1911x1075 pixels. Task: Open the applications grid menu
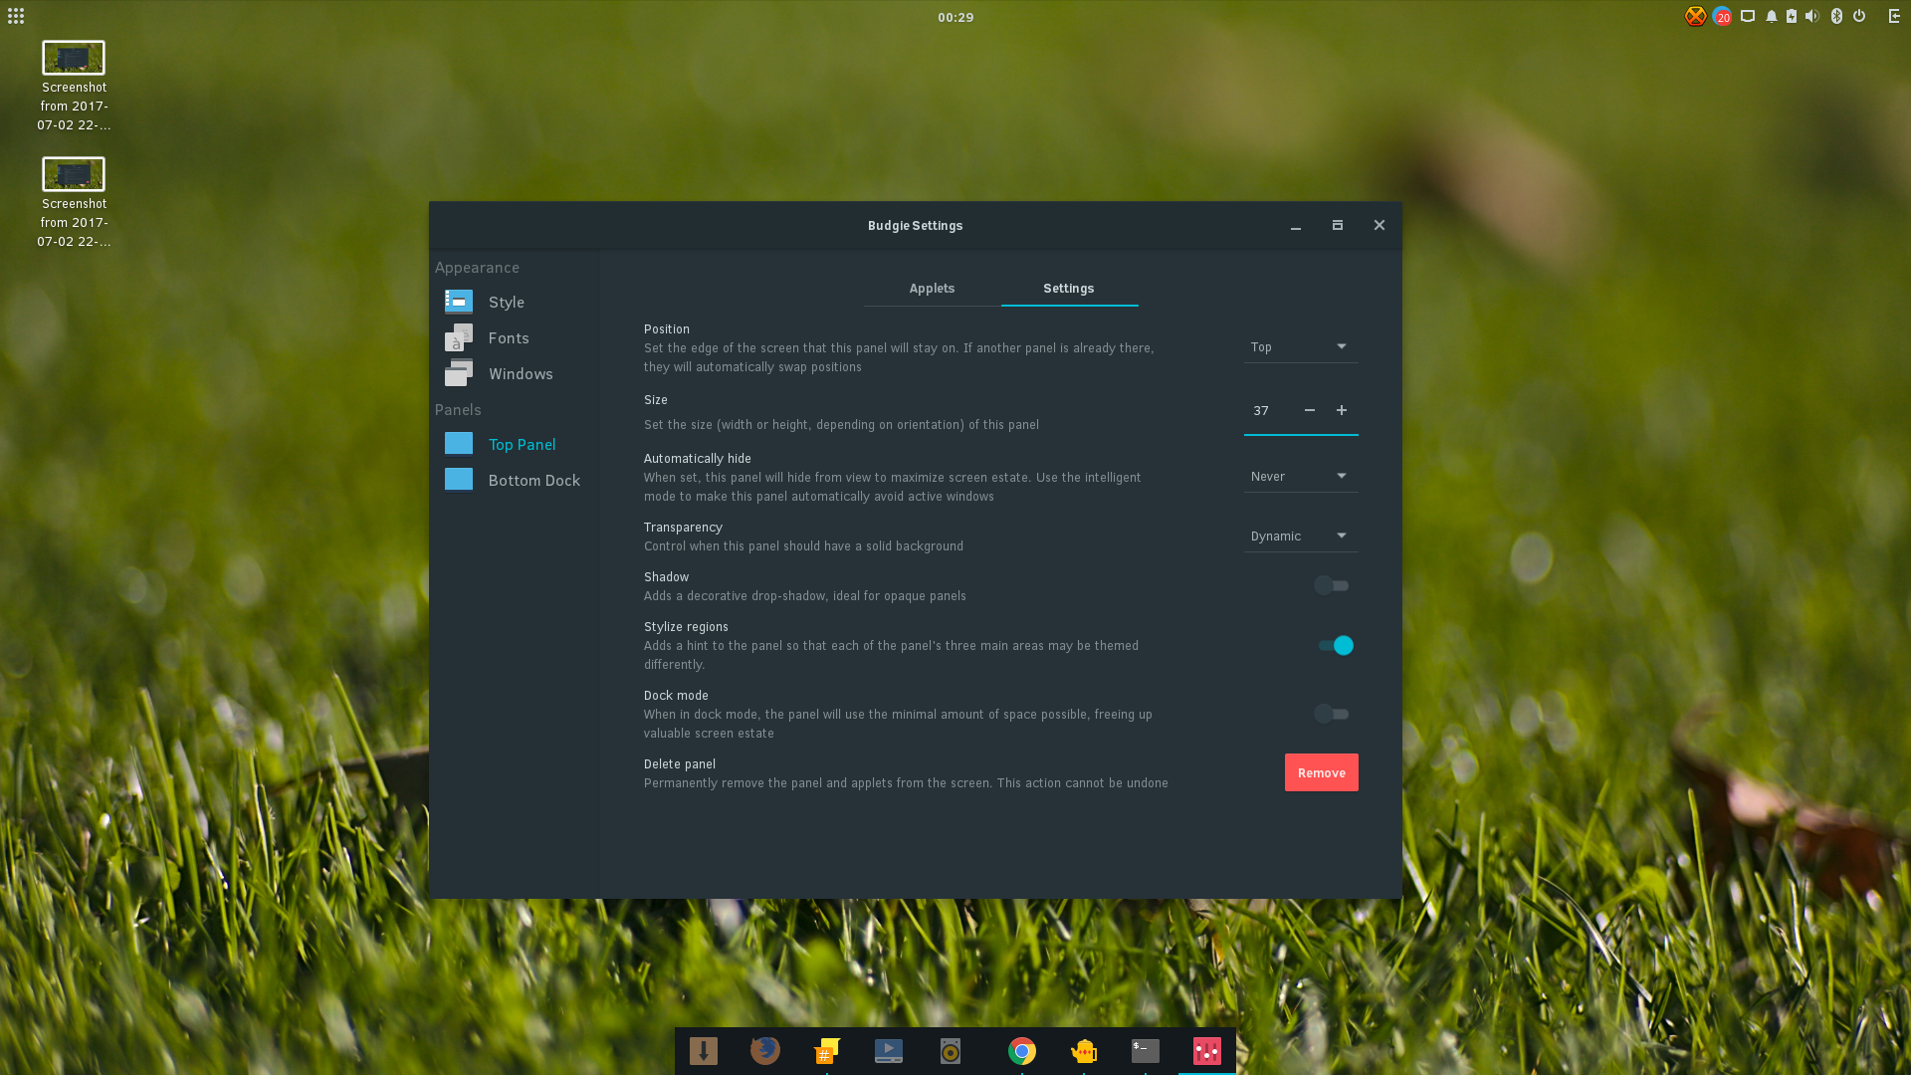click(x=16, y=16)
